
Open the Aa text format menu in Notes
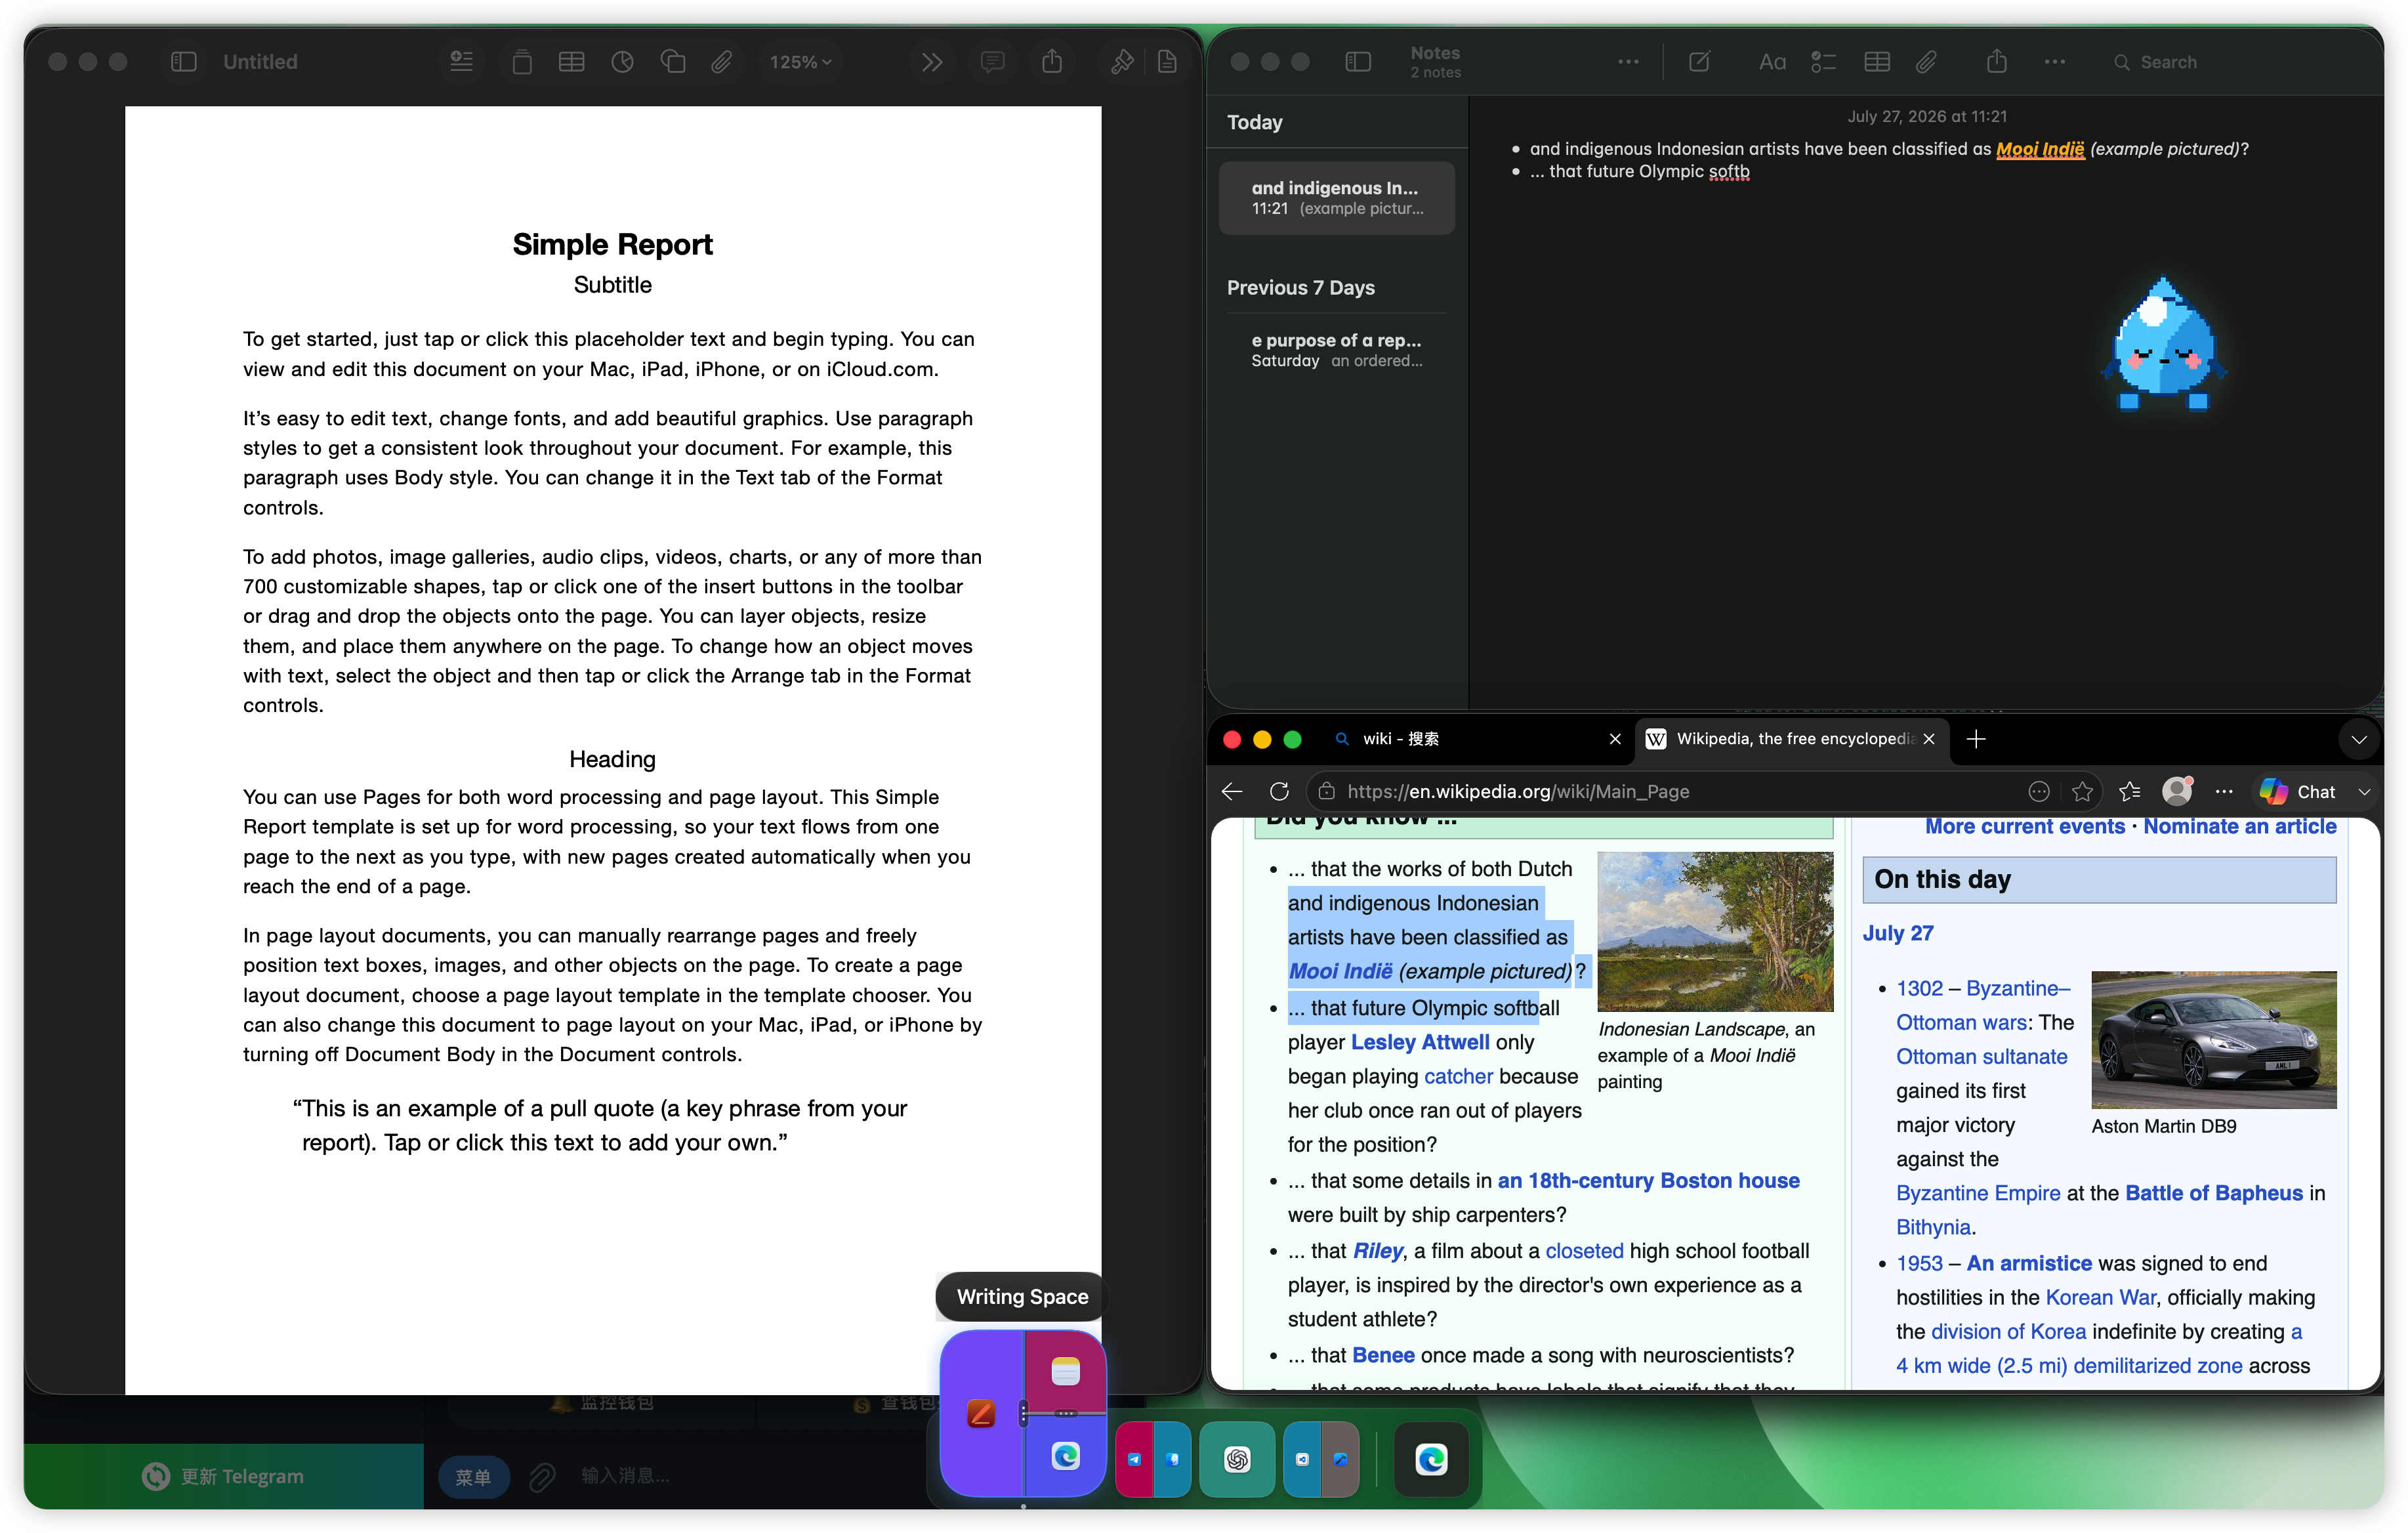click(x=1772, y=62)
